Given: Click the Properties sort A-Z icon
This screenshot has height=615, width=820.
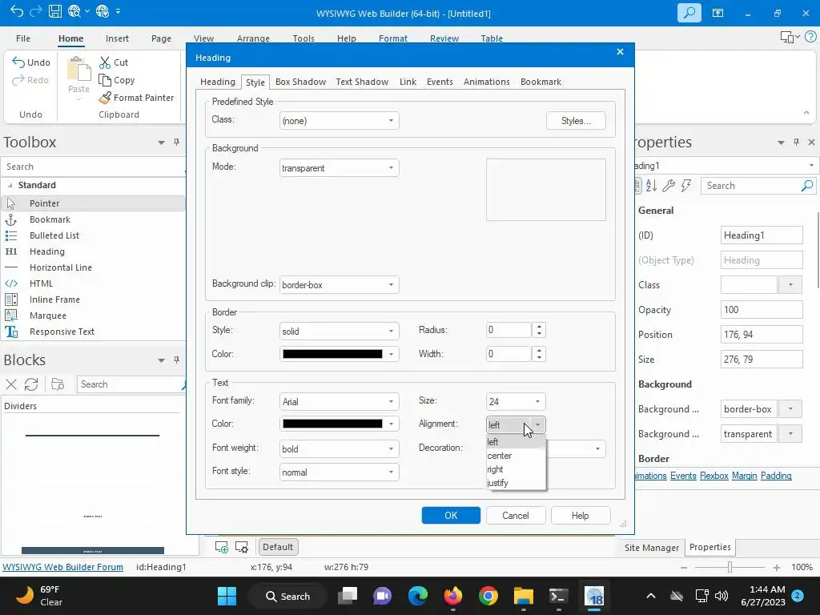Looking at the screenshot, I should [x=651, y=185].
